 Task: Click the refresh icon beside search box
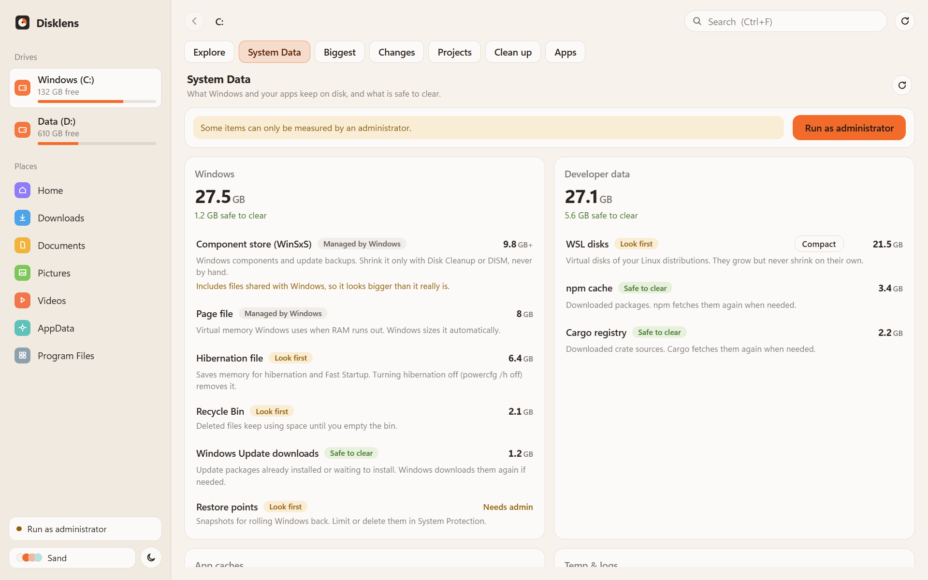(x=905, y=21)
